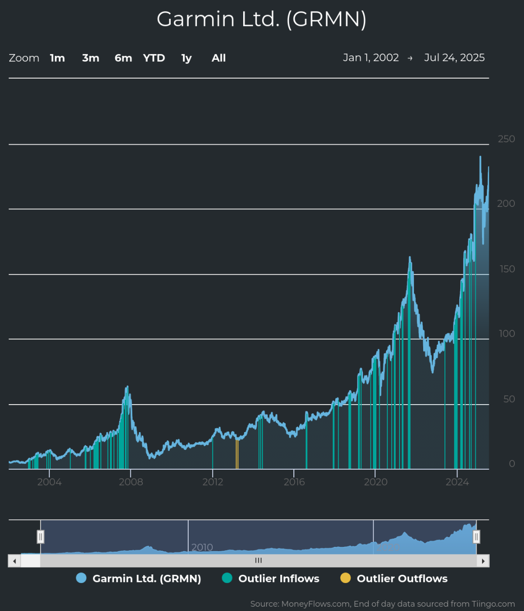Image resolution: width=524 pixels, height=611 pixels.
Task: Click the 2010 label in navigator
Action: [x=202, y=547]
